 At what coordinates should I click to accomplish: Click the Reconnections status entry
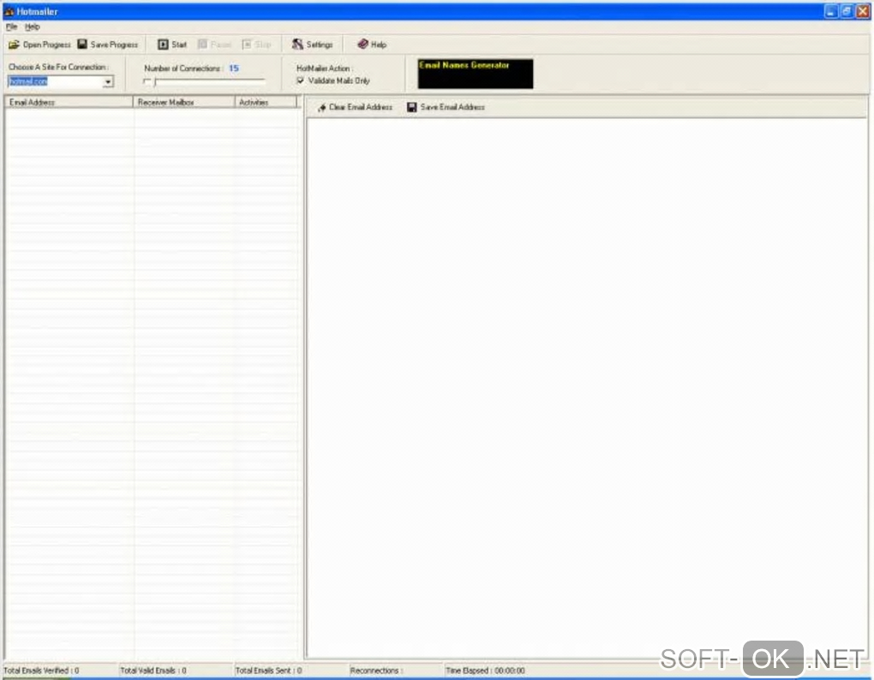click(x=376, y=671)
